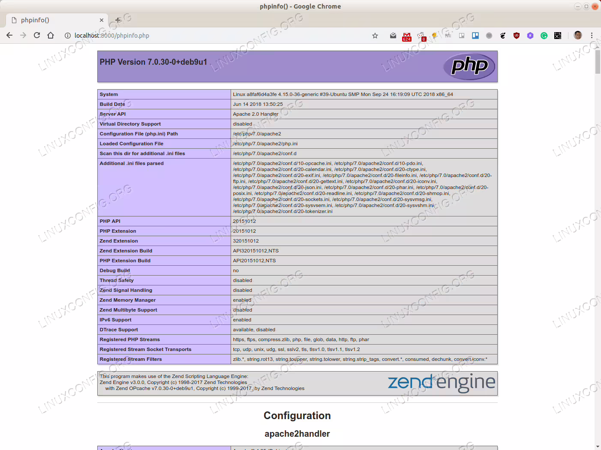601x450 pixels.
Task: Close the phpinfo() tab
Action: [x=102, y=20]
